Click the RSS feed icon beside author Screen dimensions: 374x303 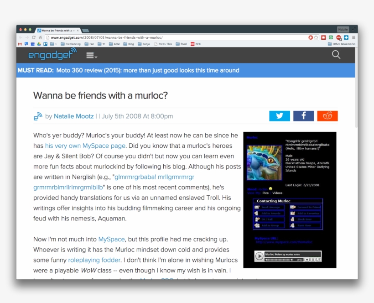(38, 116)
